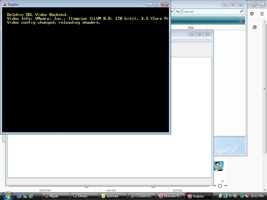Close the file explorer window behind

click(x=241, y=5)
